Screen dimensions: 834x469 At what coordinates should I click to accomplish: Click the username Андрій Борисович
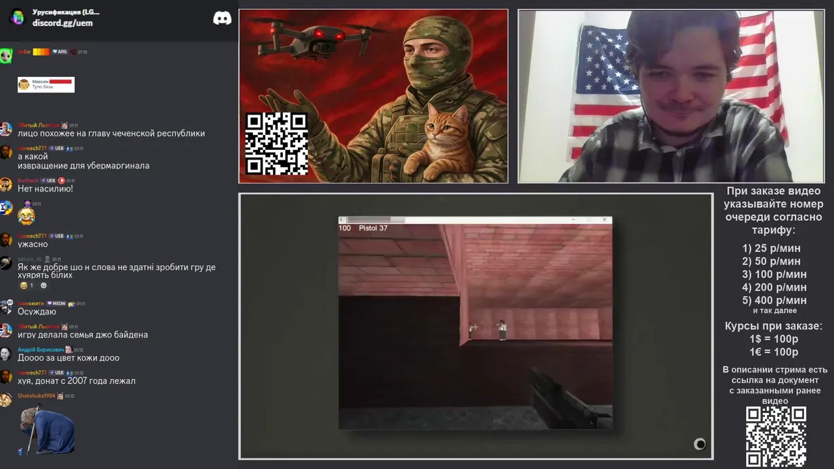[x=41, y=350]
